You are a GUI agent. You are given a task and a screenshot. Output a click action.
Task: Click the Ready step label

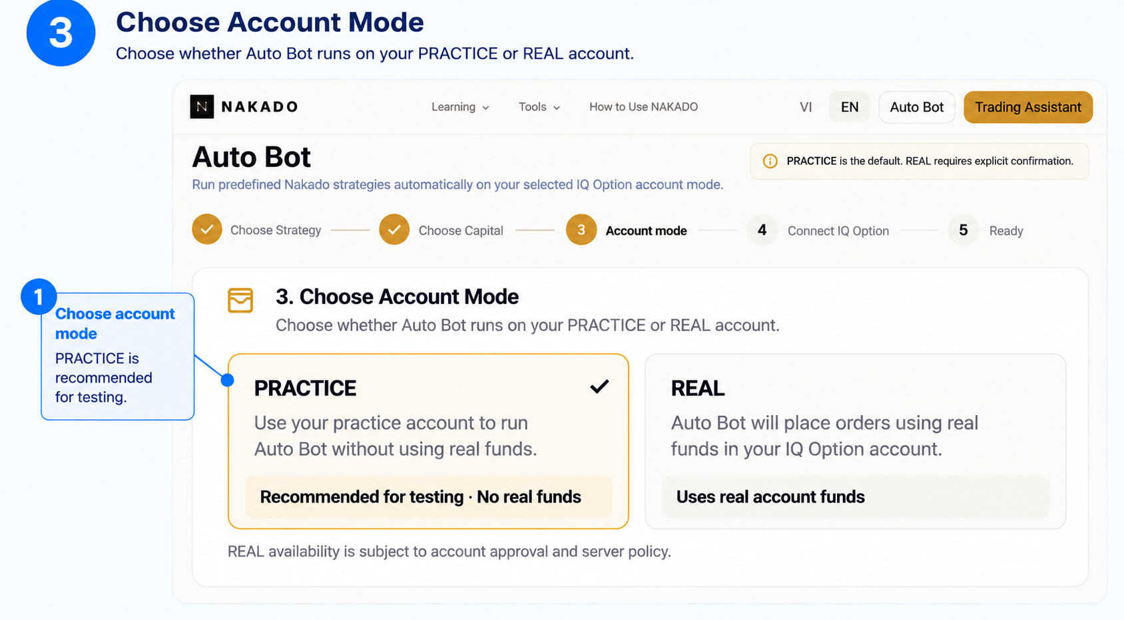pos(1006,231)
